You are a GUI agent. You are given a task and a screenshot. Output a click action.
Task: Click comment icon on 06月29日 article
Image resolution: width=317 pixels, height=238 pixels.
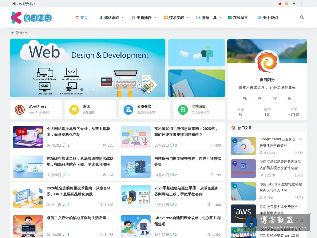(172, 145)
